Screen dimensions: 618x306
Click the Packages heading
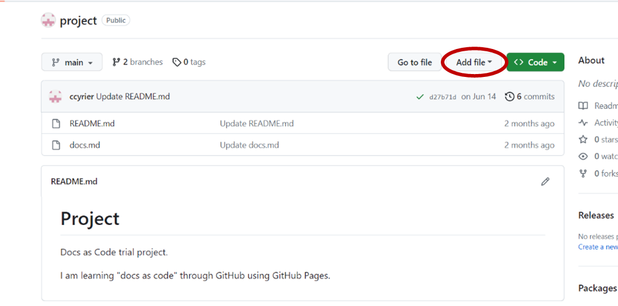pyautogui.click(x=597, y=289)
